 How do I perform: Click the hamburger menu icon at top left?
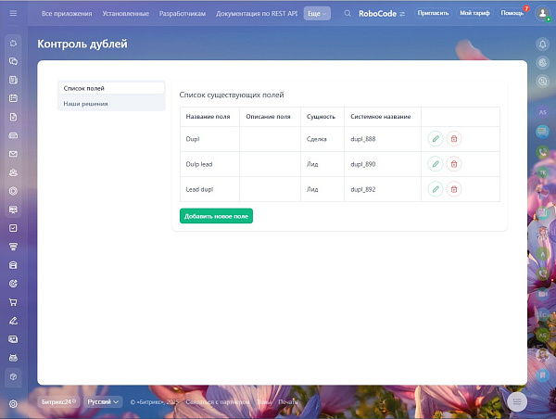click(x=13, y=13)
